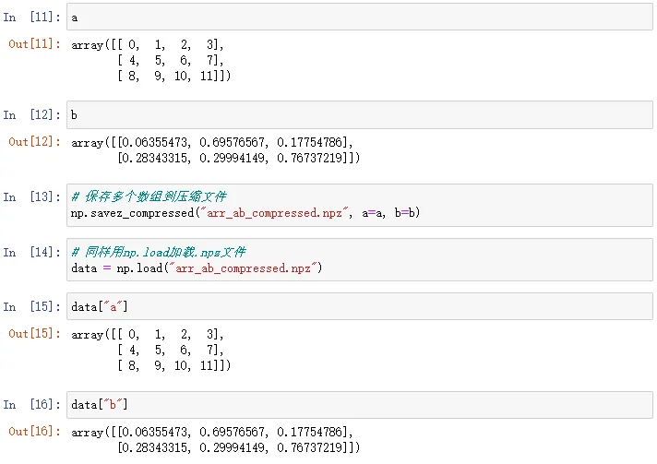This screenshot has width=657, height=464.
Task: Select the data["b"] code cell
Action: pyautogui.click(x=360, y=404)
